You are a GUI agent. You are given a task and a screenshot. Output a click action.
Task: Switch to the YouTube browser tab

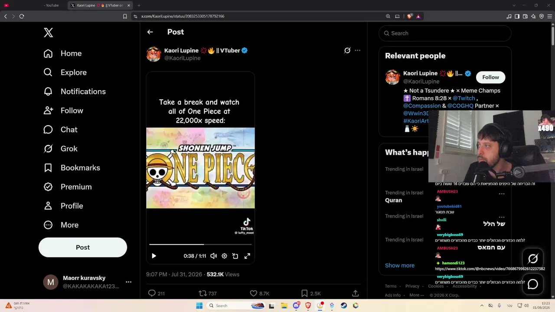click(x=35, y=5)
